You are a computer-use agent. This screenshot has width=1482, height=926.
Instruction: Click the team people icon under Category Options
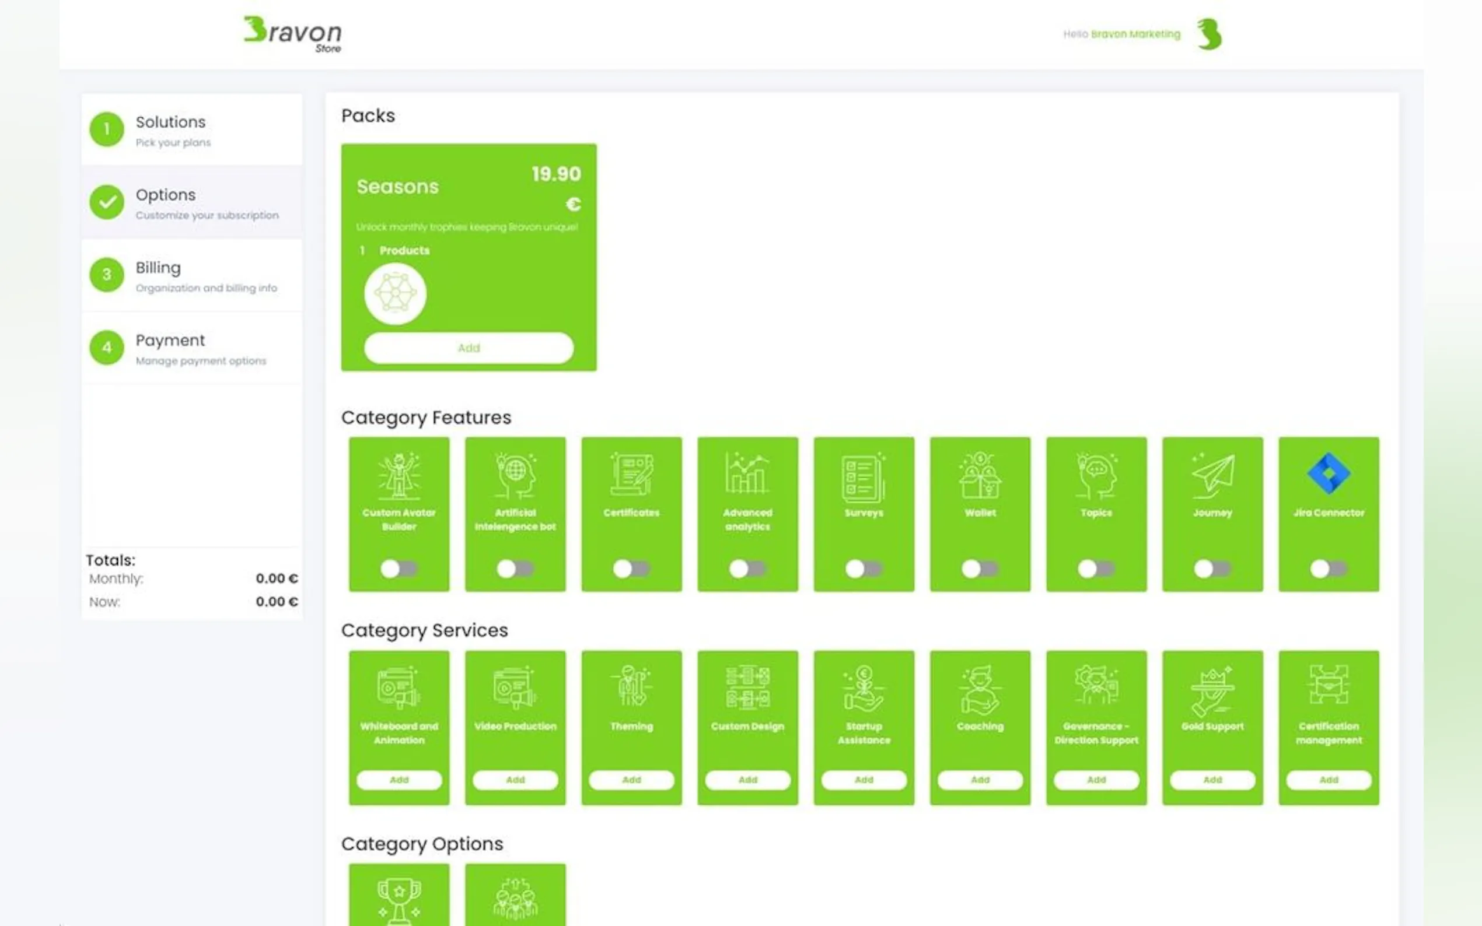[515, 899]
